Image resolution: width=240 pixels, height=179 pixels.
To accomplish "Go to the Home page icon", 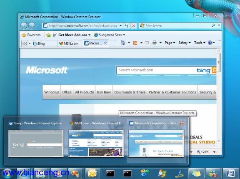I will click(x=123, y=43).
